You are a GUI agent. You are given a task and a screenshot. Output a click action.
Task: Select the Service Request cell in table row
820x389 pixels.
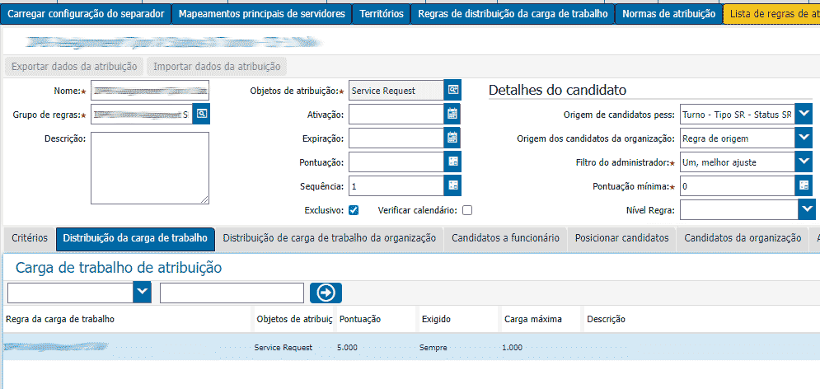(x=283, y=347)
